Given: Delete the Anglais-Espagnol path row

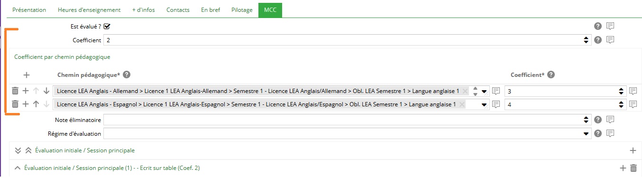Looking at the screenshot, I should 15,104.
